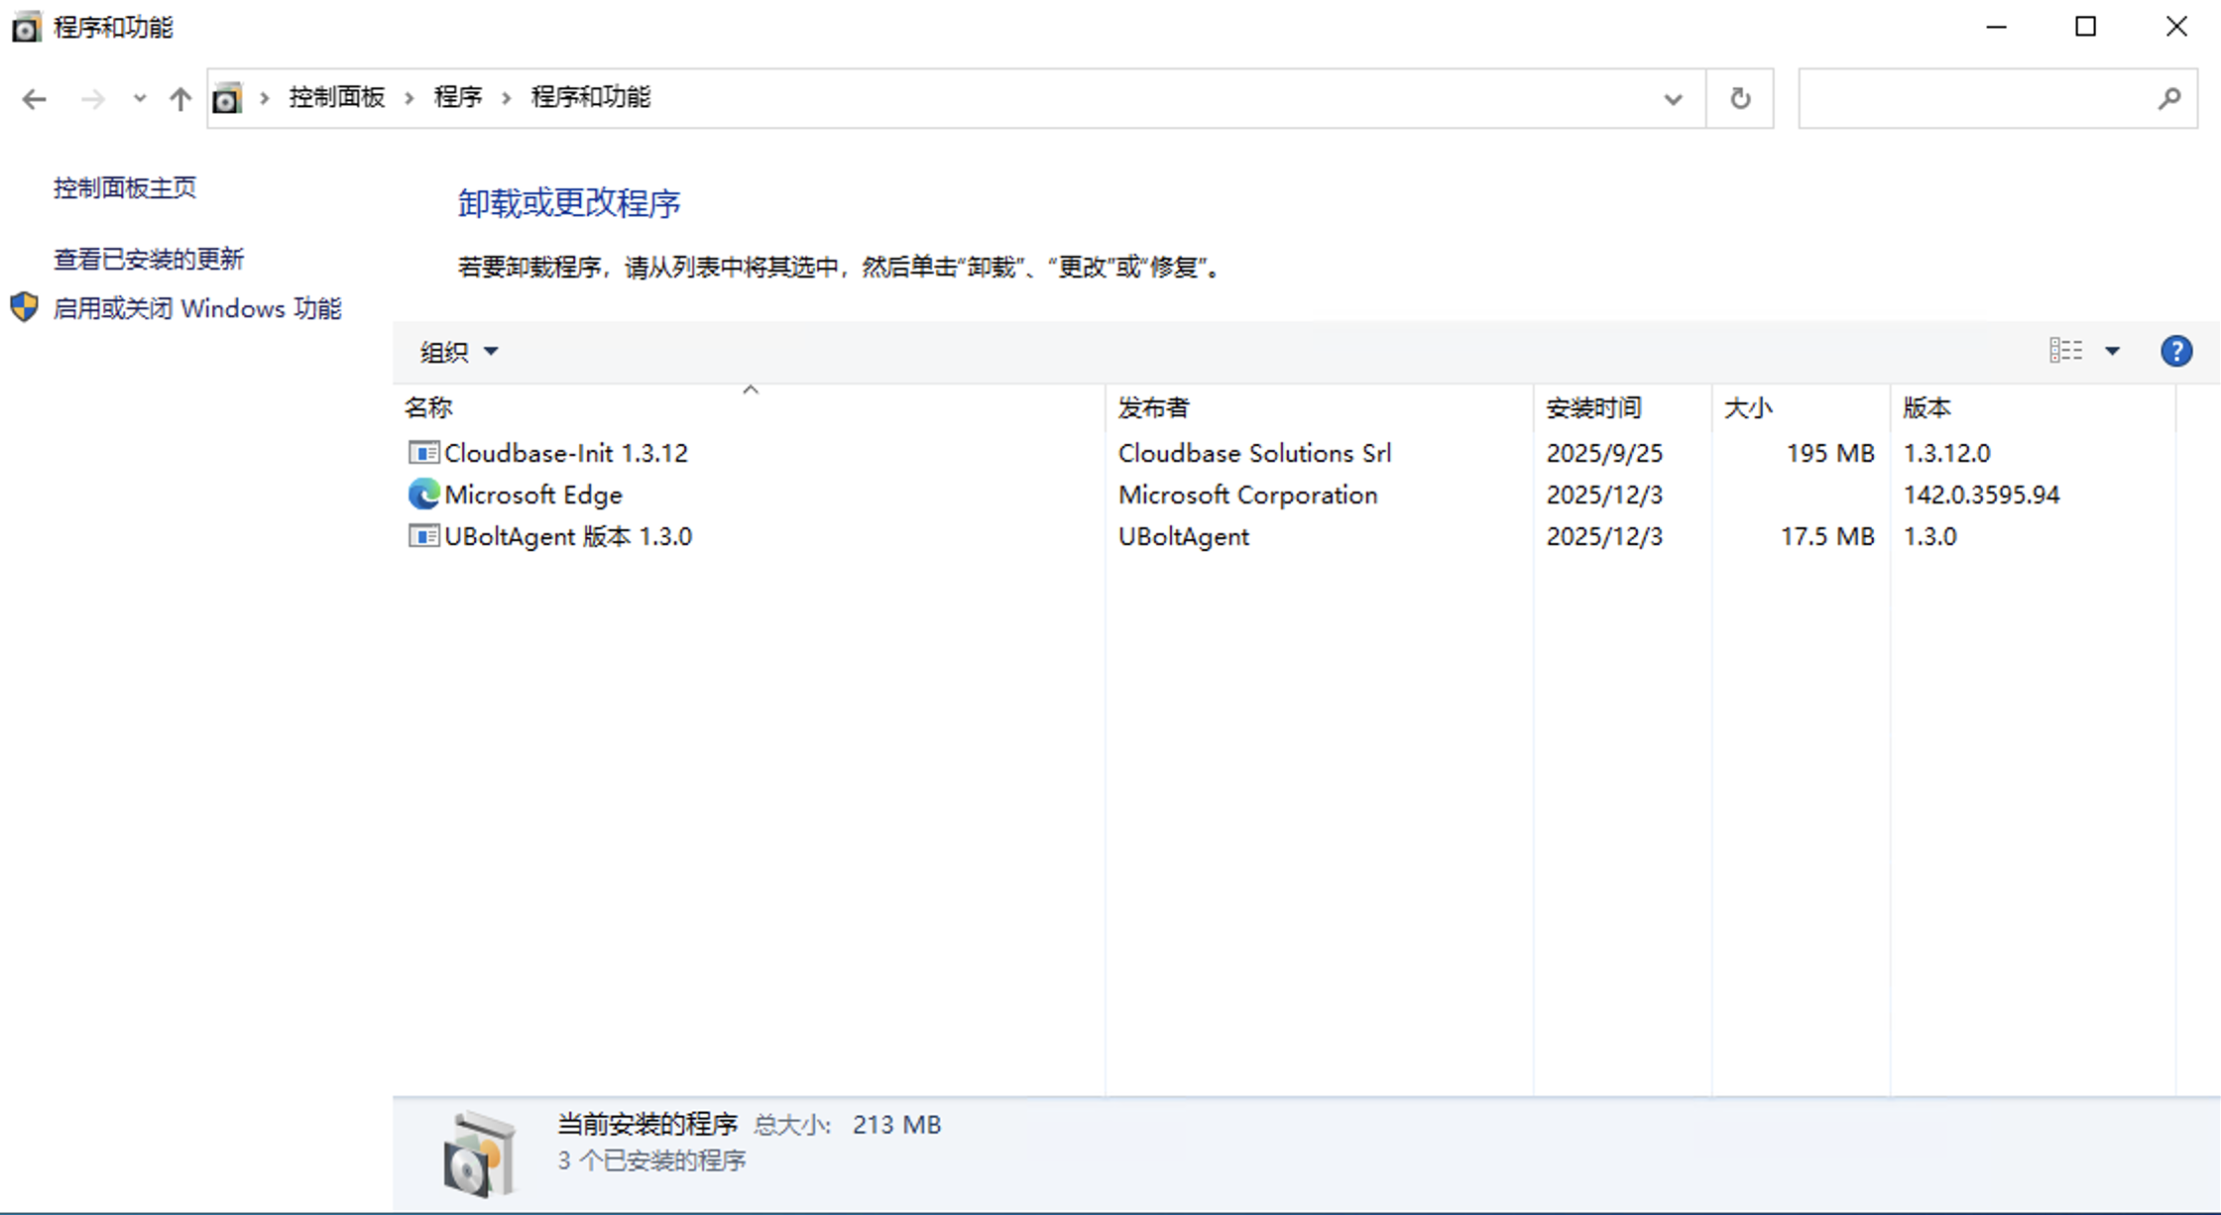Expand the address bar history dropdown

coord(1673,99)
